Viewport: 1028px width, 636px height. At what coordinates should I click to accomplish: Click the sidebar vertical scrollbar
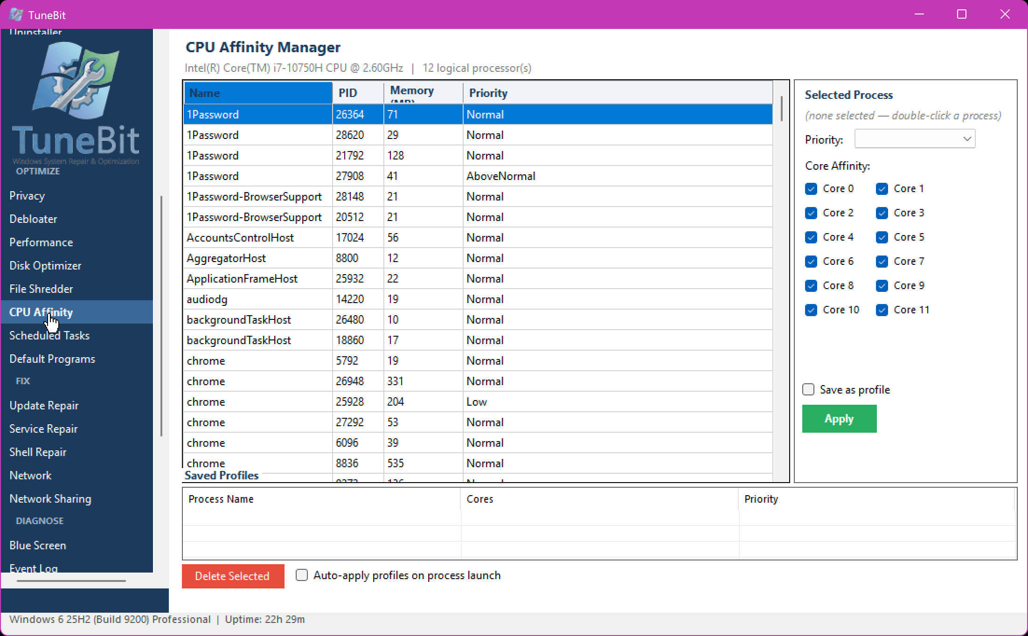(x=161, y=316)
